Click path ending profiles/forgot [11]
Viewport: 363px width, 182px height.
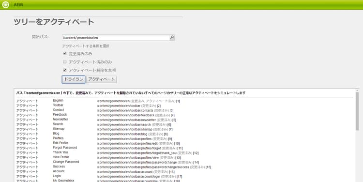coord(140,149)
